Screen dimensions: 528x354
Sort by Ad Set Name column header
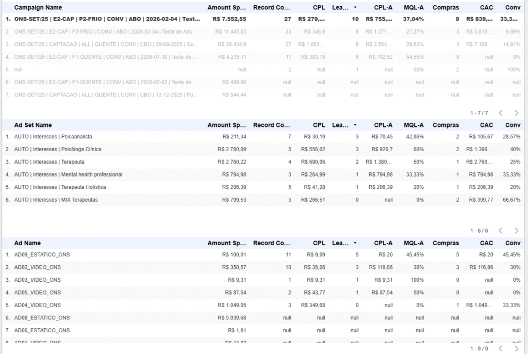[x=33, y=125]
